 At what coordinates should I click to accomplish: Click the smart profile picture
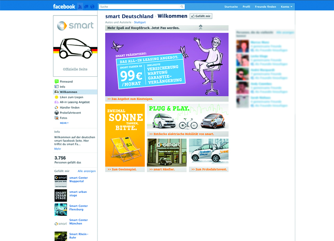pyautogui.click(x=75, y=46)
